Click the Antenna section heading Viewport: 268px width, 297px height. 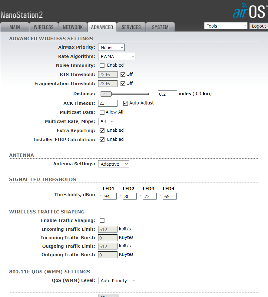click(22, 155)
